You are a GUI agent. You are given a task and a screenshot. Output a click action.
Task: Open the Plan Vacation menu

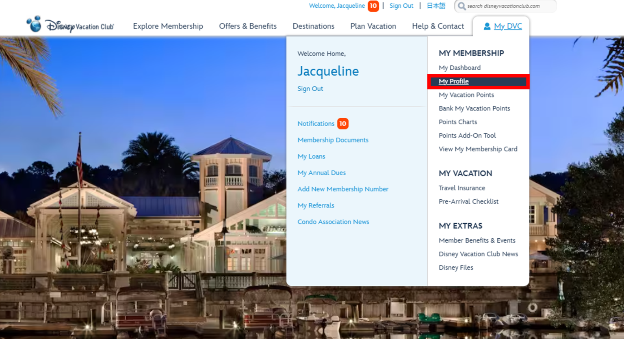373,26
